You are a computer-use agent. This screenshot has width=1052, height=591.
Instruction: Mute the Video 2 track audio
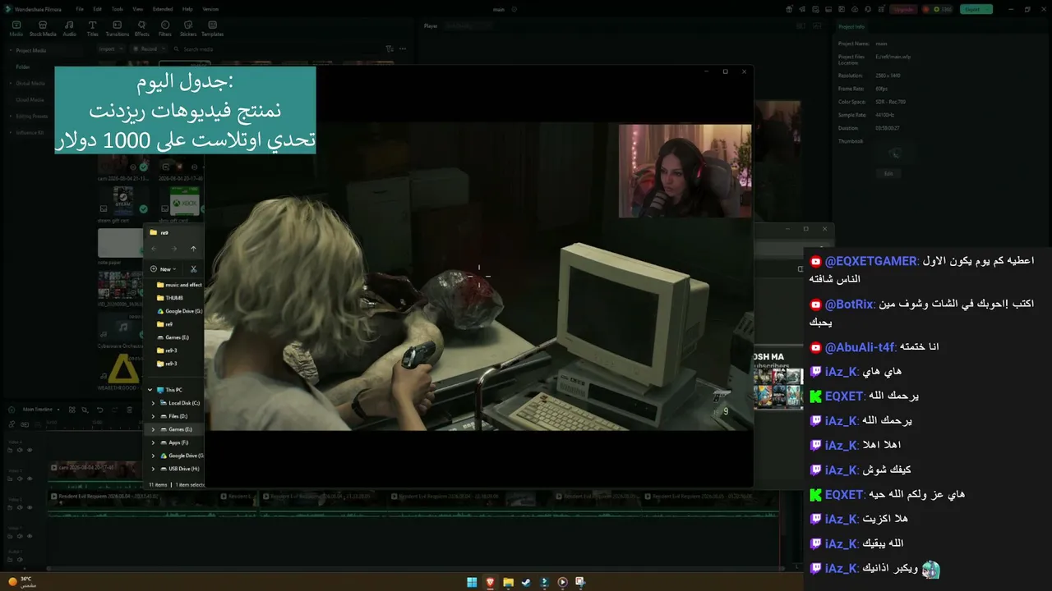pyautogui.click(x=21, y=506)
